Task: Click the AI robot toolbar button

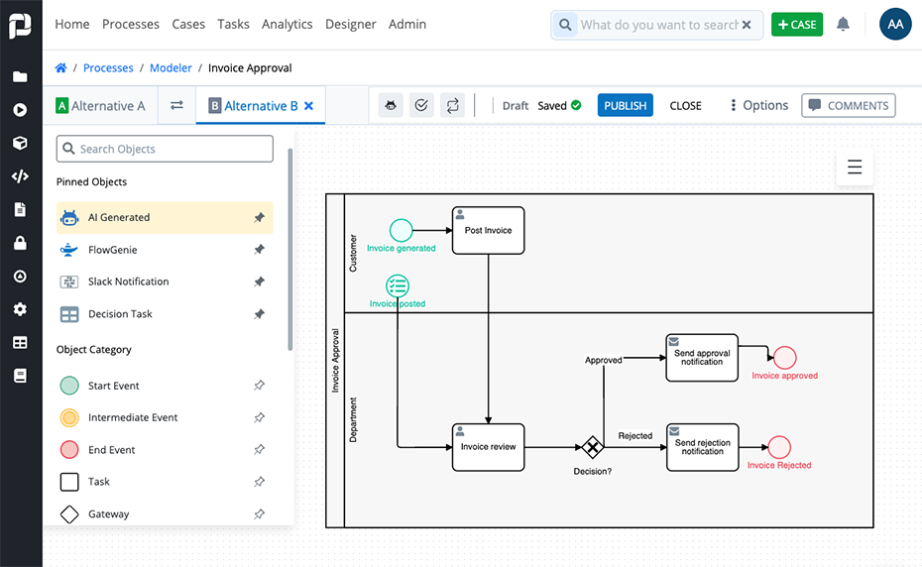Action: pyautogui.click(x=391, y=105)
